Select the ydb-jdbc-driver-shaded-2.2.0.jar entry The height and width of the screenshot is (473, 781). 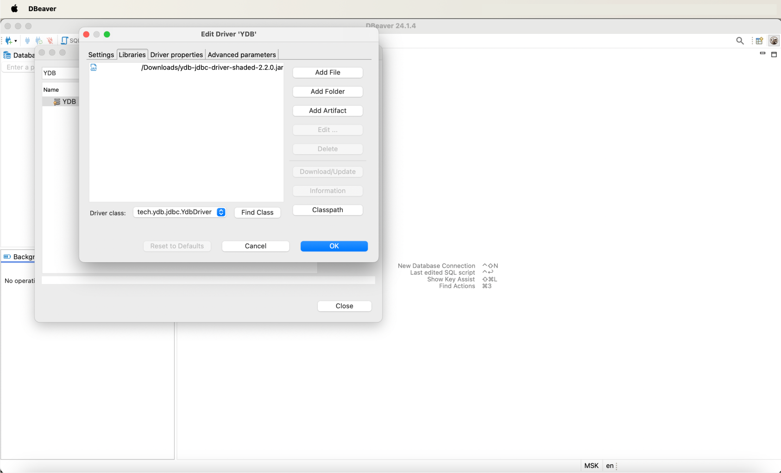click(x=212, y=68)
